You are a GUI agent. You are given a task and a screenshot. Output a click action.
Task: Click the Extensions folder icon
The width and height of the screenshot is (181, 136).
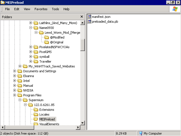point(36,110)
